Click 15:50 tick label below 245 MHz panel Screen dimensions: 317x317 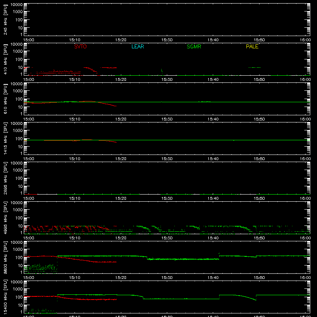(259, 40)
